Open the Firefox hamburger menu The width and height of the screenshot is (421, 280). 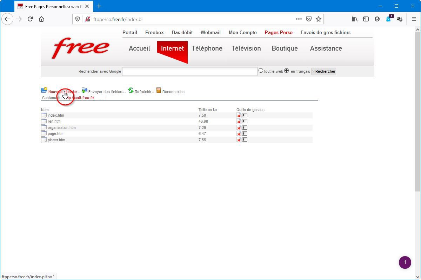coord(414,19)
